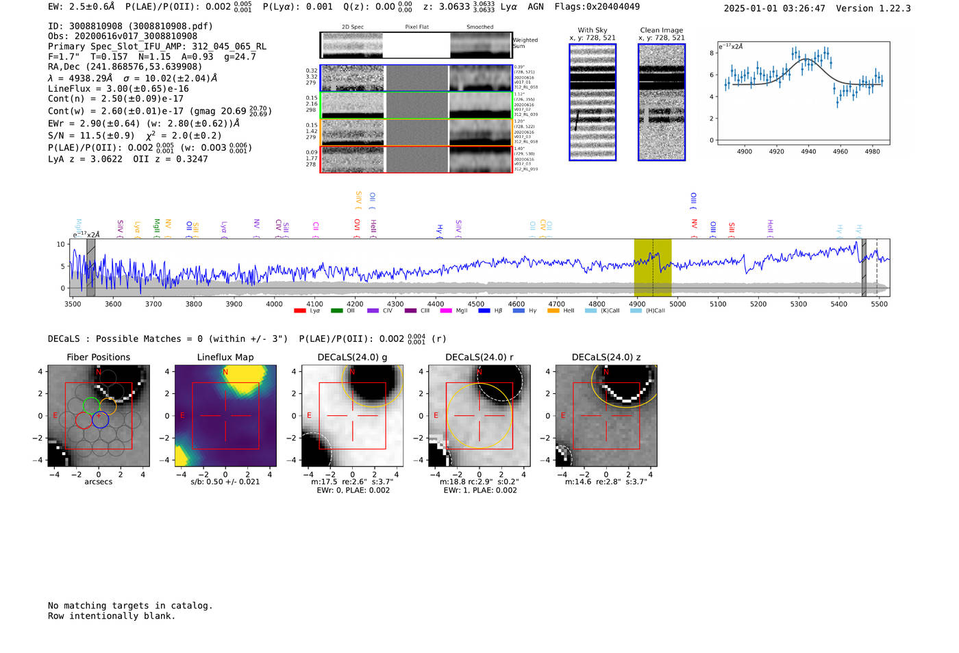959x653 pixels.
Task: Select the timestamp 2025-01-01 03:26:47
Action: [775, 8]
